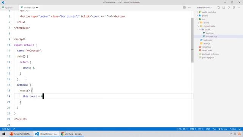Open index.html file in Explorer
The height and width of the screenshot is (137, 243).
pyautogui.click(x=207, y=51)
